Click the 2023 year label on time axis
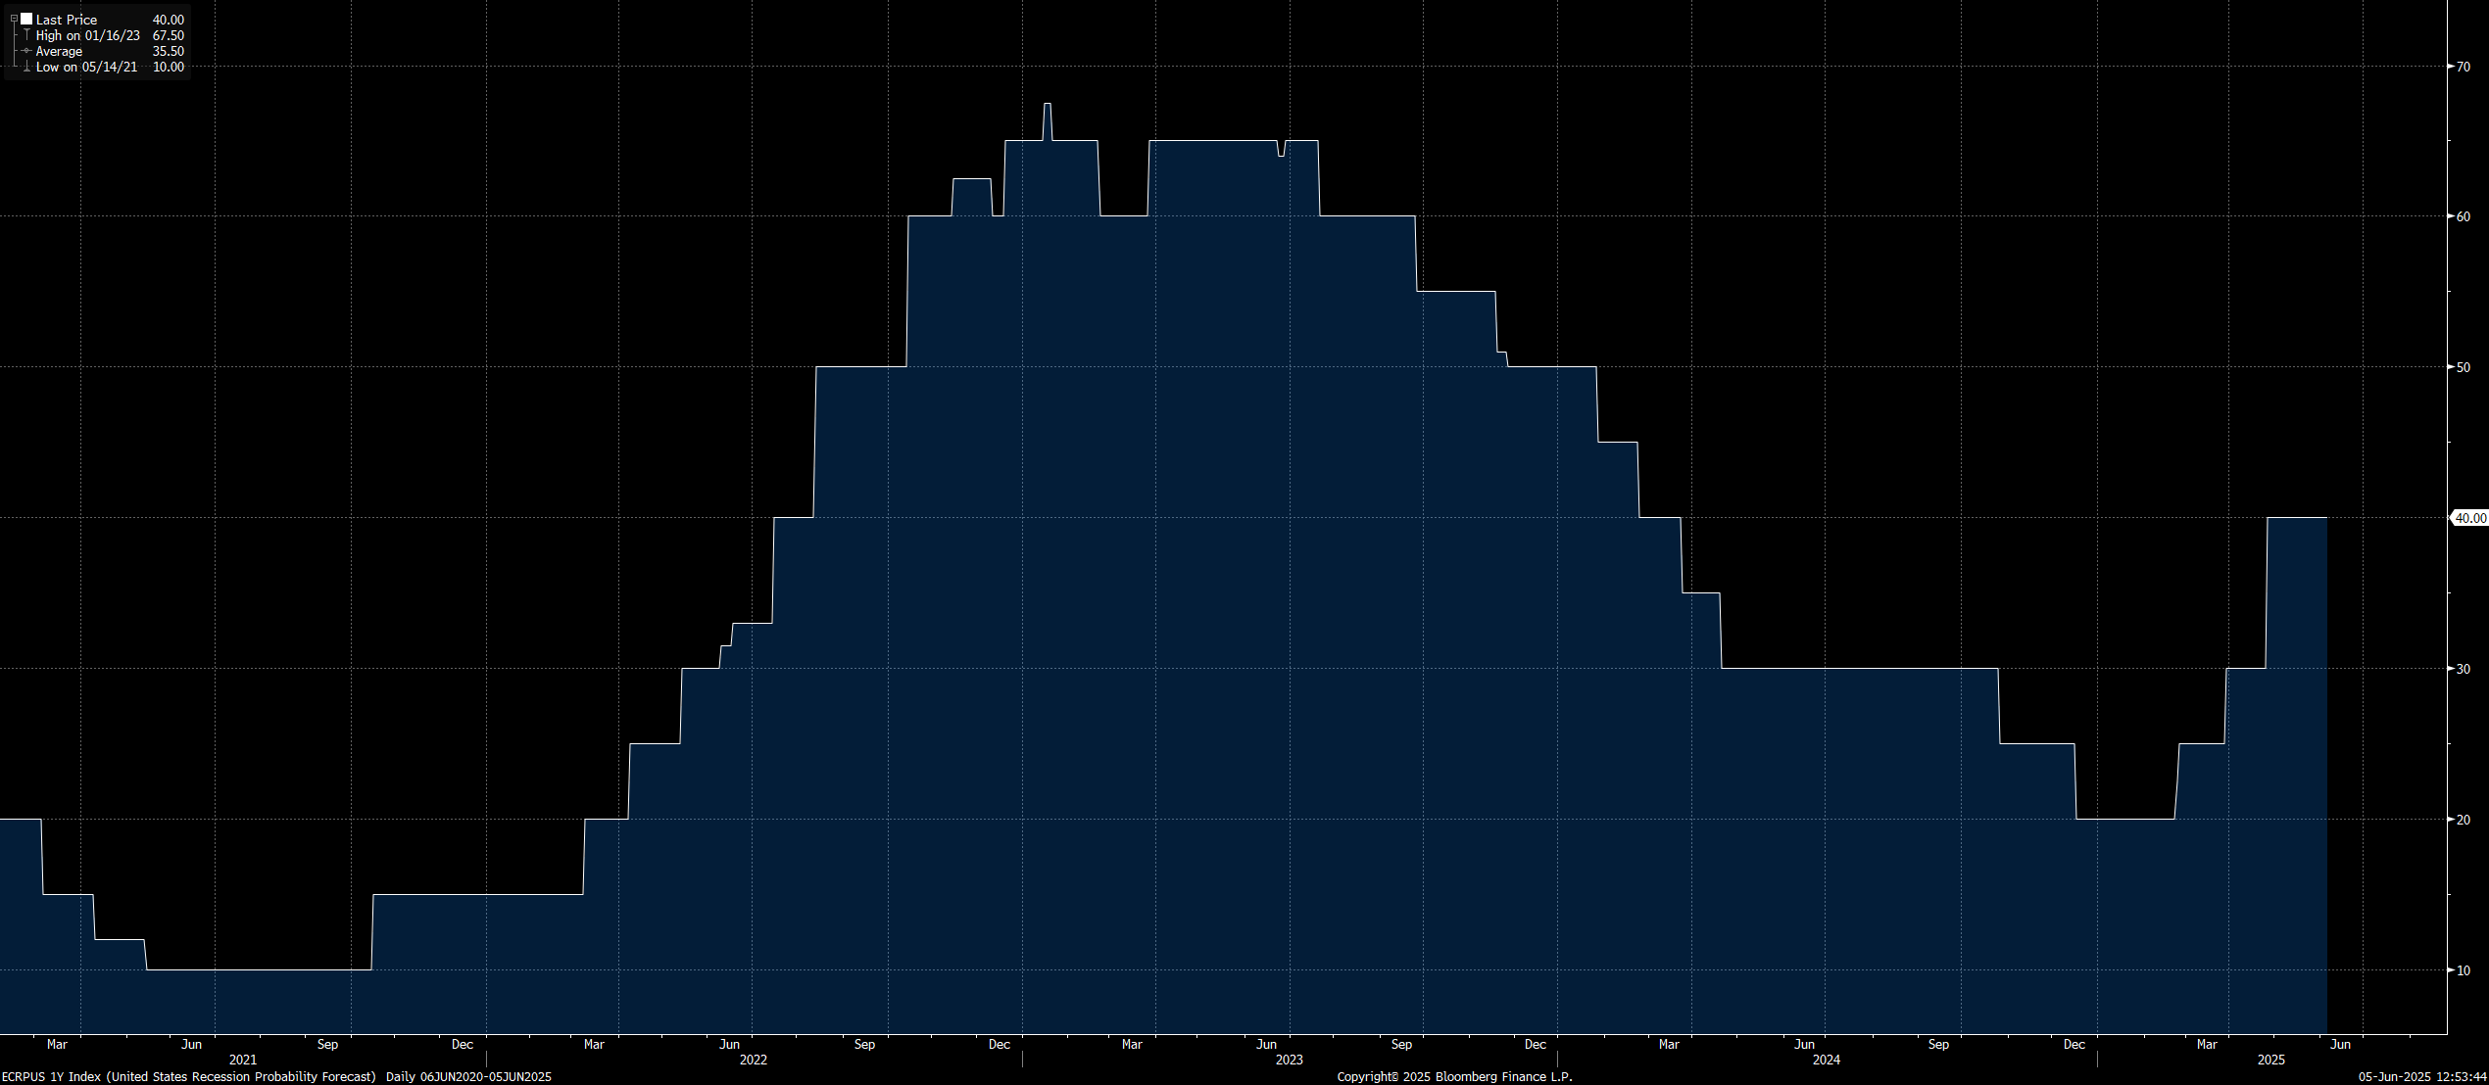This screenshot has height=1085, width=2489. [1289, 1060]
